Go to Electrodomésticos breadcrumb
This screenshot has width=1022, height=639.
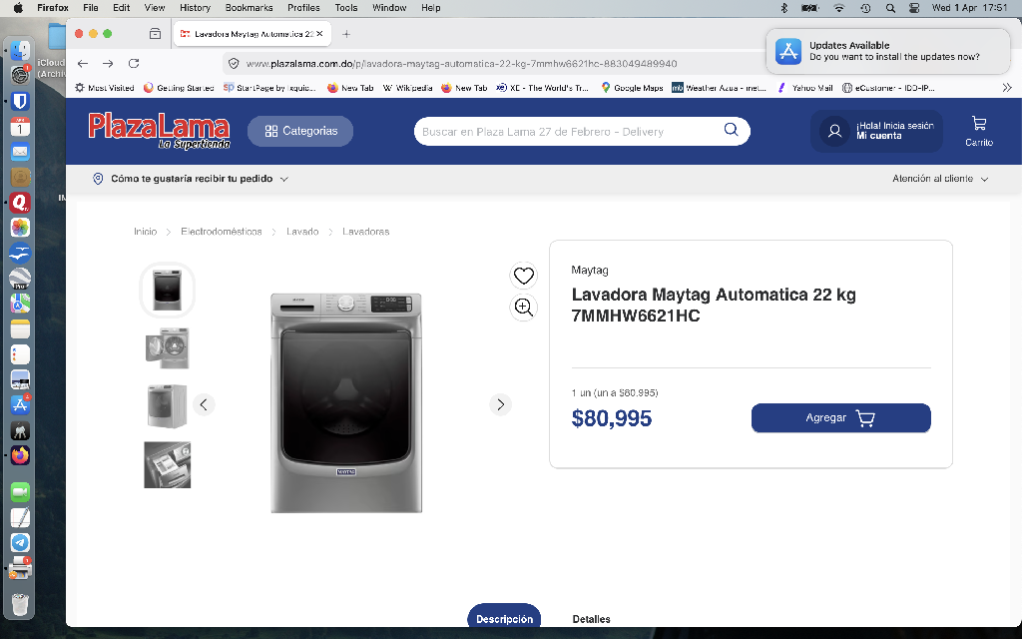(221, 232)
